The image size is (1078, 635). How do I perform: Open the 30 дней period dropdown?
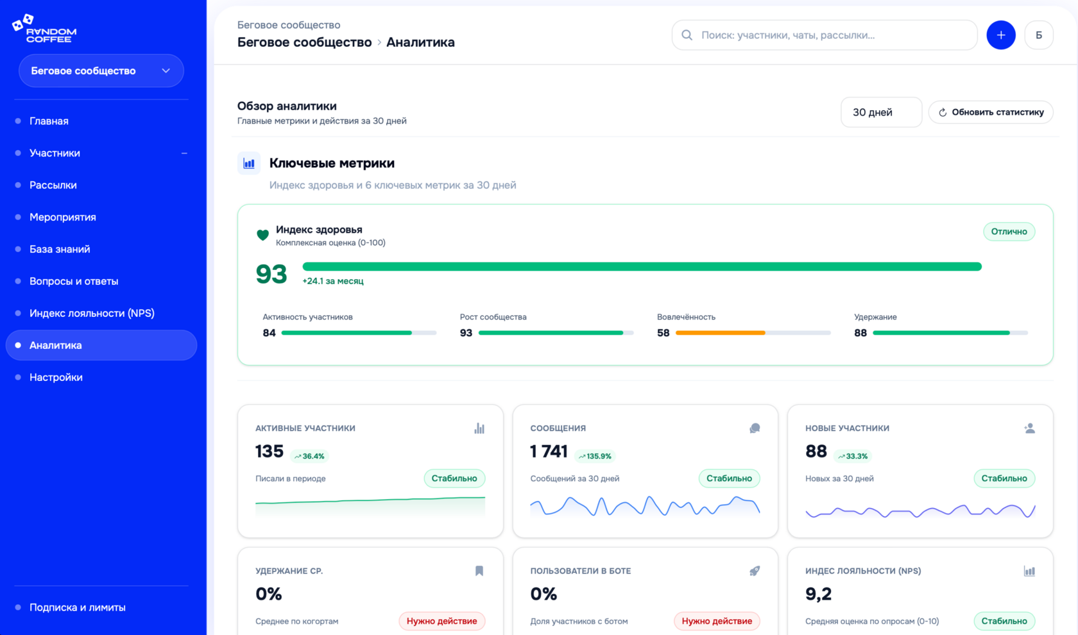pos(881,112)
